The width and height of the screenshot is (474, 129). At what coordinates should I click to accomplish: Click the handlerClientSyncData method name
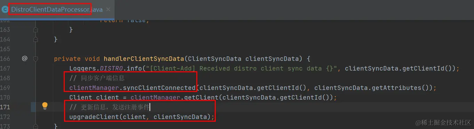pos(144,58)
